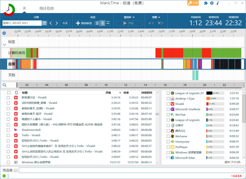
Task: Click the 腾讯QQ penguin icon
Action: coord(173,131)
